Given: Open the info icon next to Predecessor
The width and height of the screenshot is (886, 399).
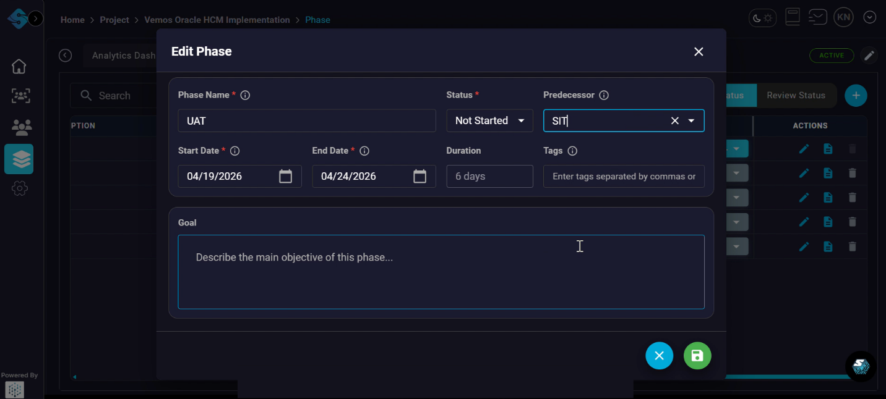Looking at the screenshot, I should point(603,94).
